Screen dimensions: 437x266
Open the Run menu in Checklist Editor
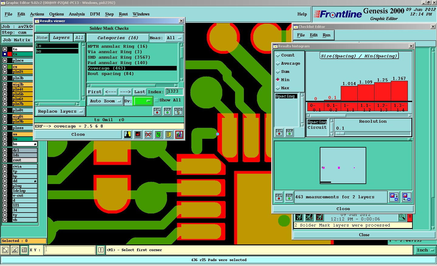coord(326,35)
